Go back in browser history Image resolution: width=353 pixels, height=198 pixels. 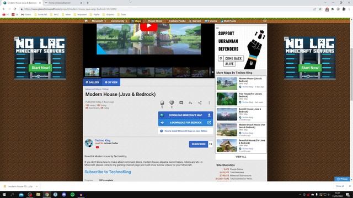(x=4, y=9)
